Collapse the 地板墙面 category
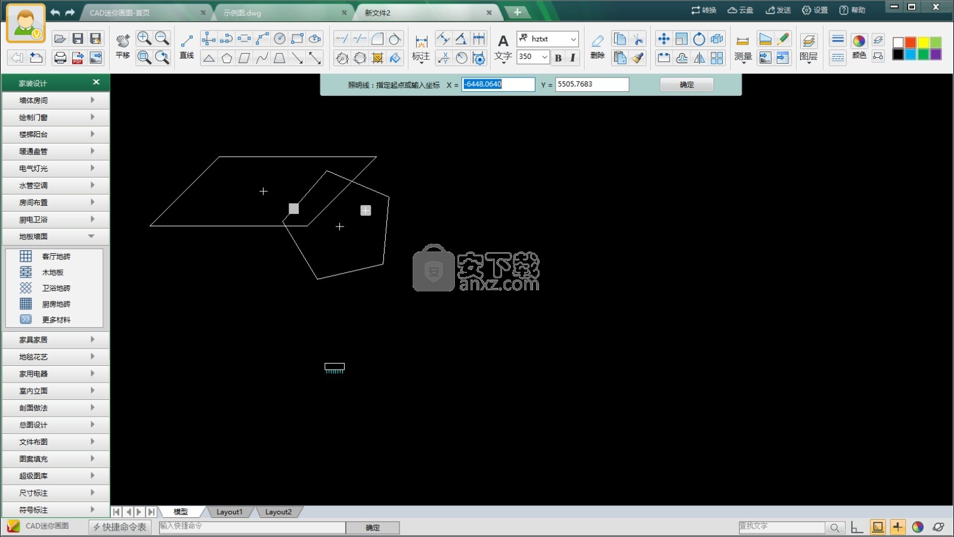Viewport: 954px width, 537px height. click(55, 237)
